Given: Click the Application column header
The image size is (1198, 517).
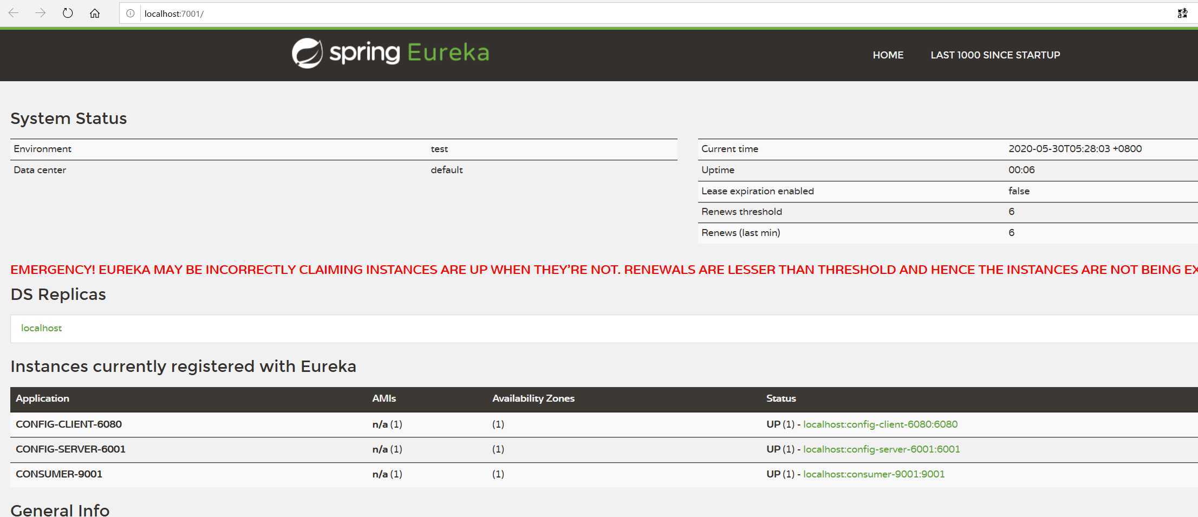Looking at the screenshot, I should pos(42,398).
